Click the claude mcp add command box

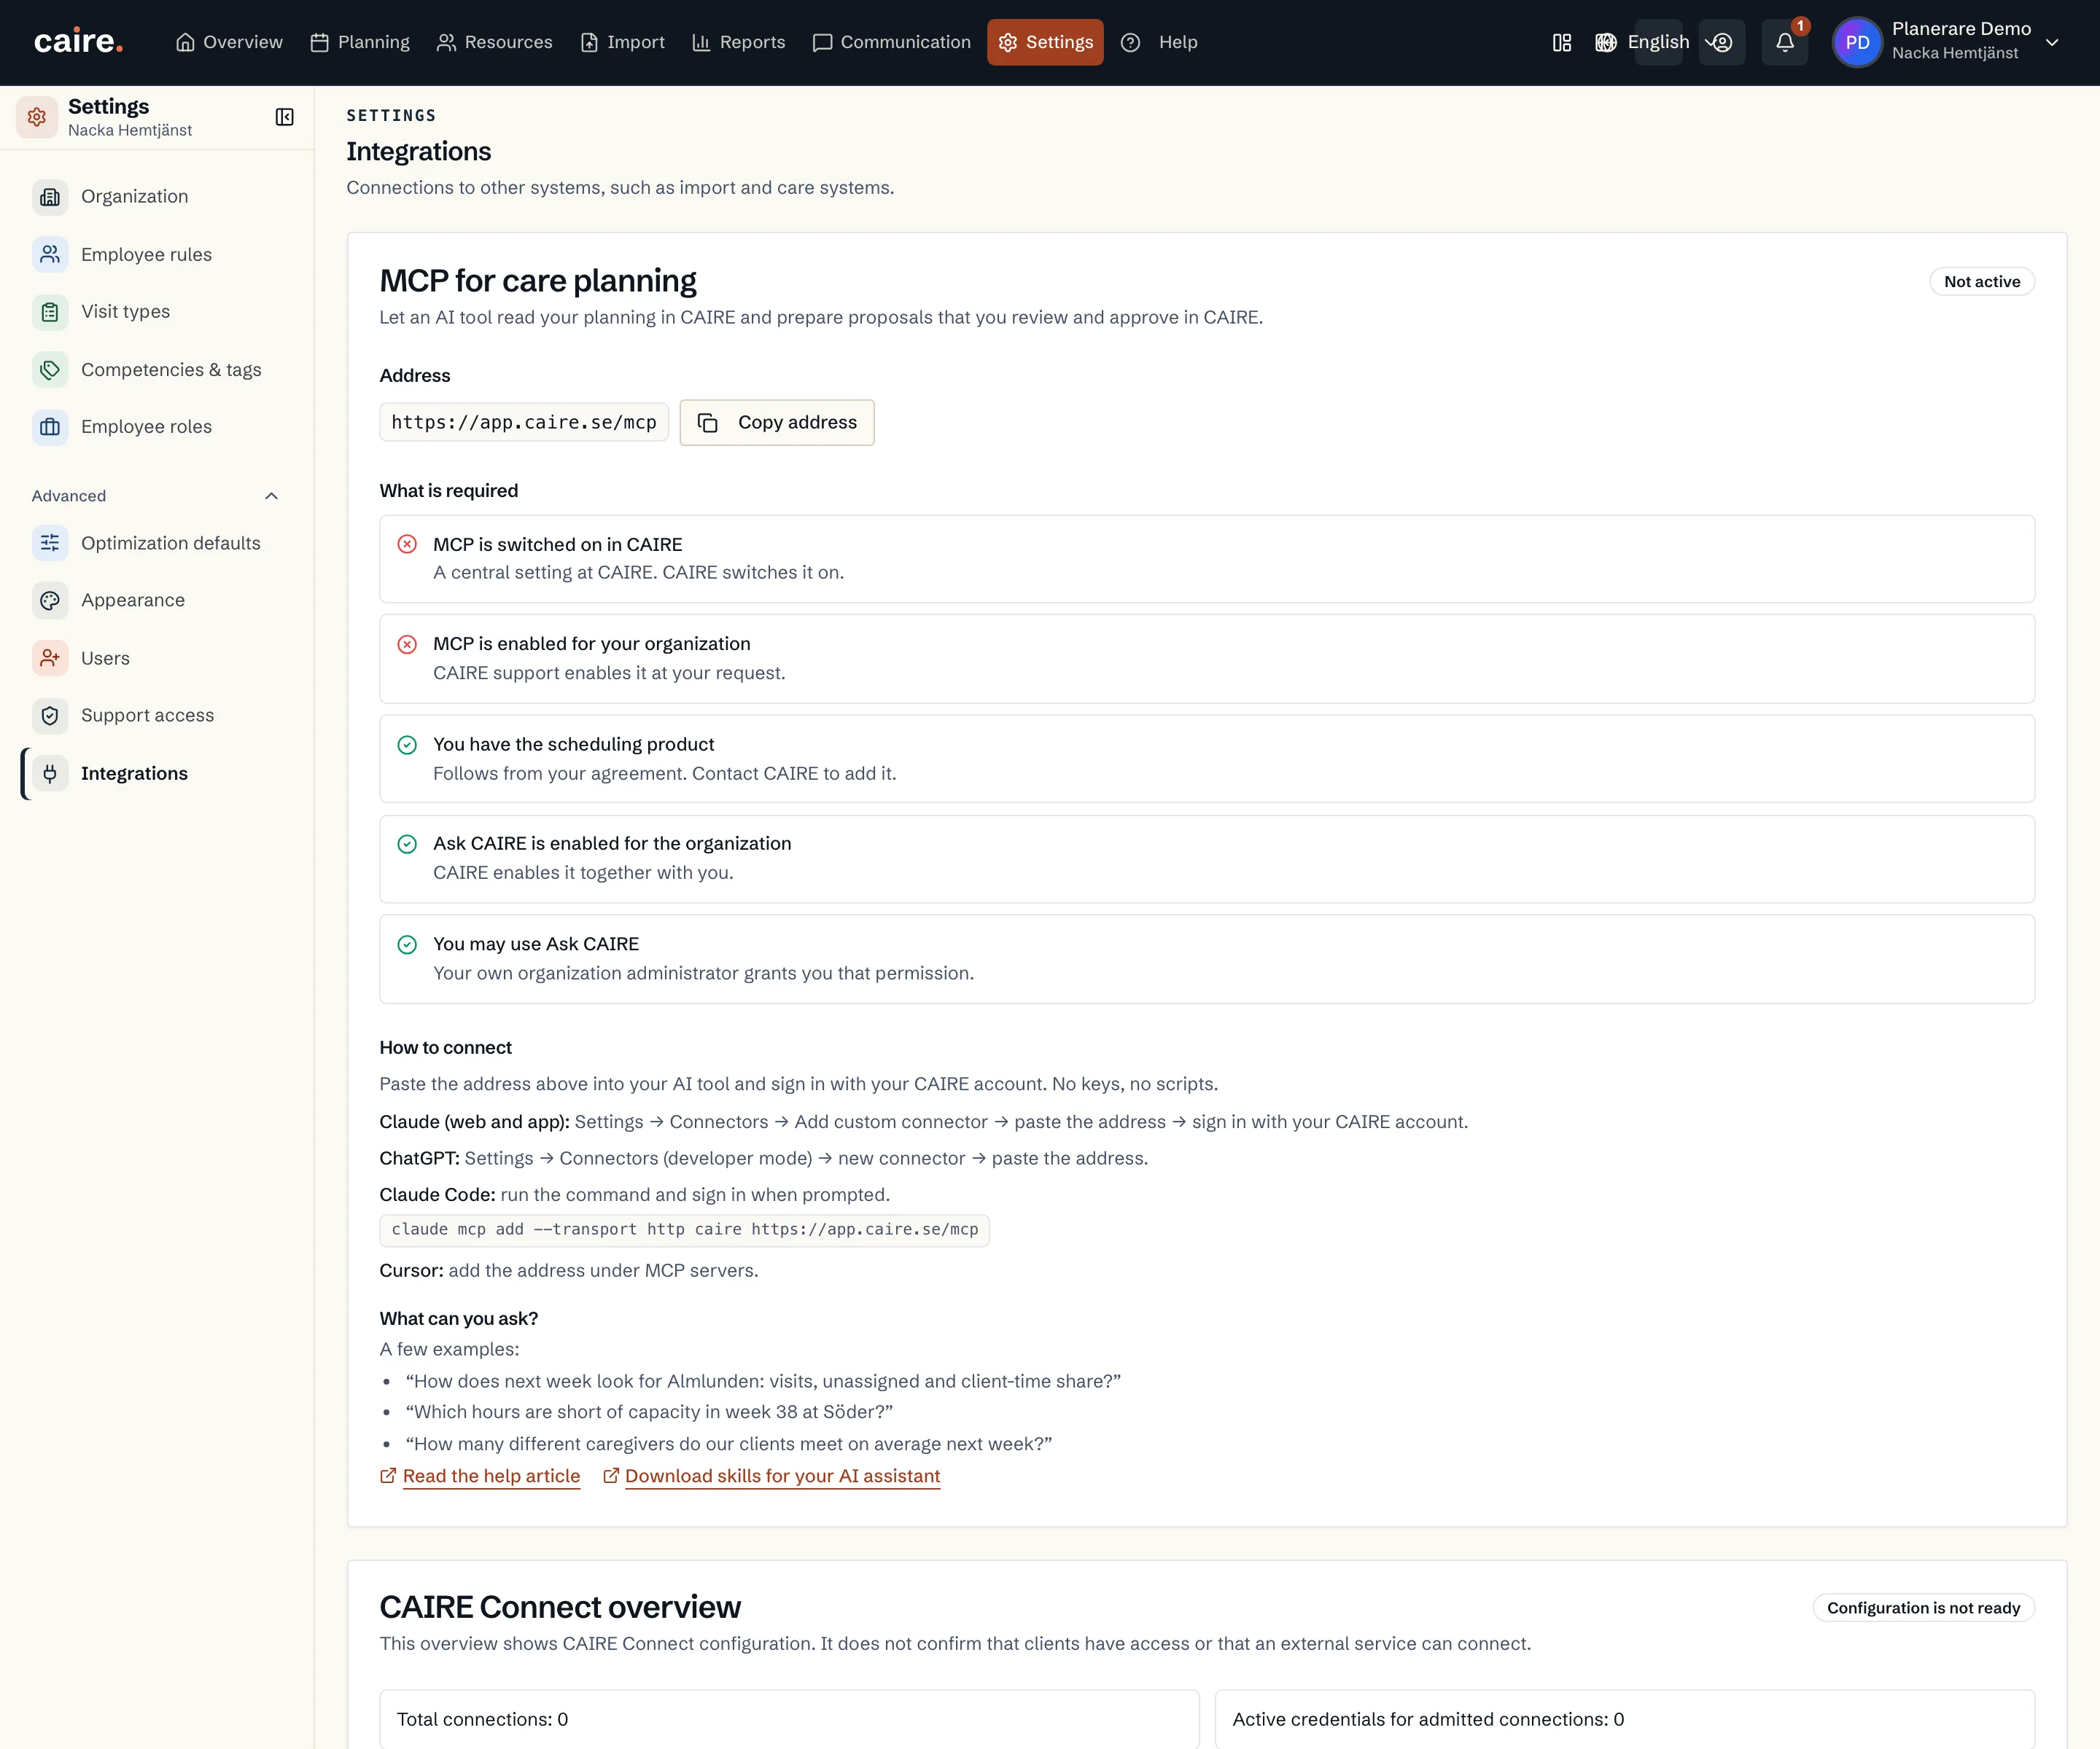tap(685, 1230)
